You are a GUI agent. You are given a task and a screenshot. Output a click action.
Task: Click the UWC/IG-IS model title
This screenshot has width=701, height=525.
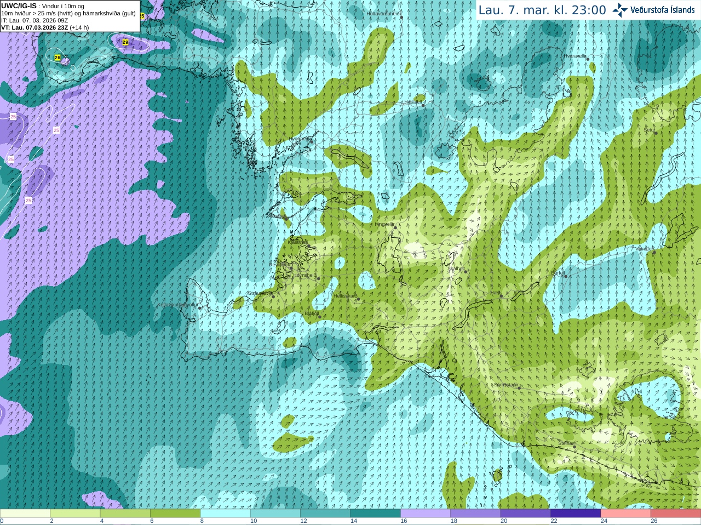pos(19,6)
